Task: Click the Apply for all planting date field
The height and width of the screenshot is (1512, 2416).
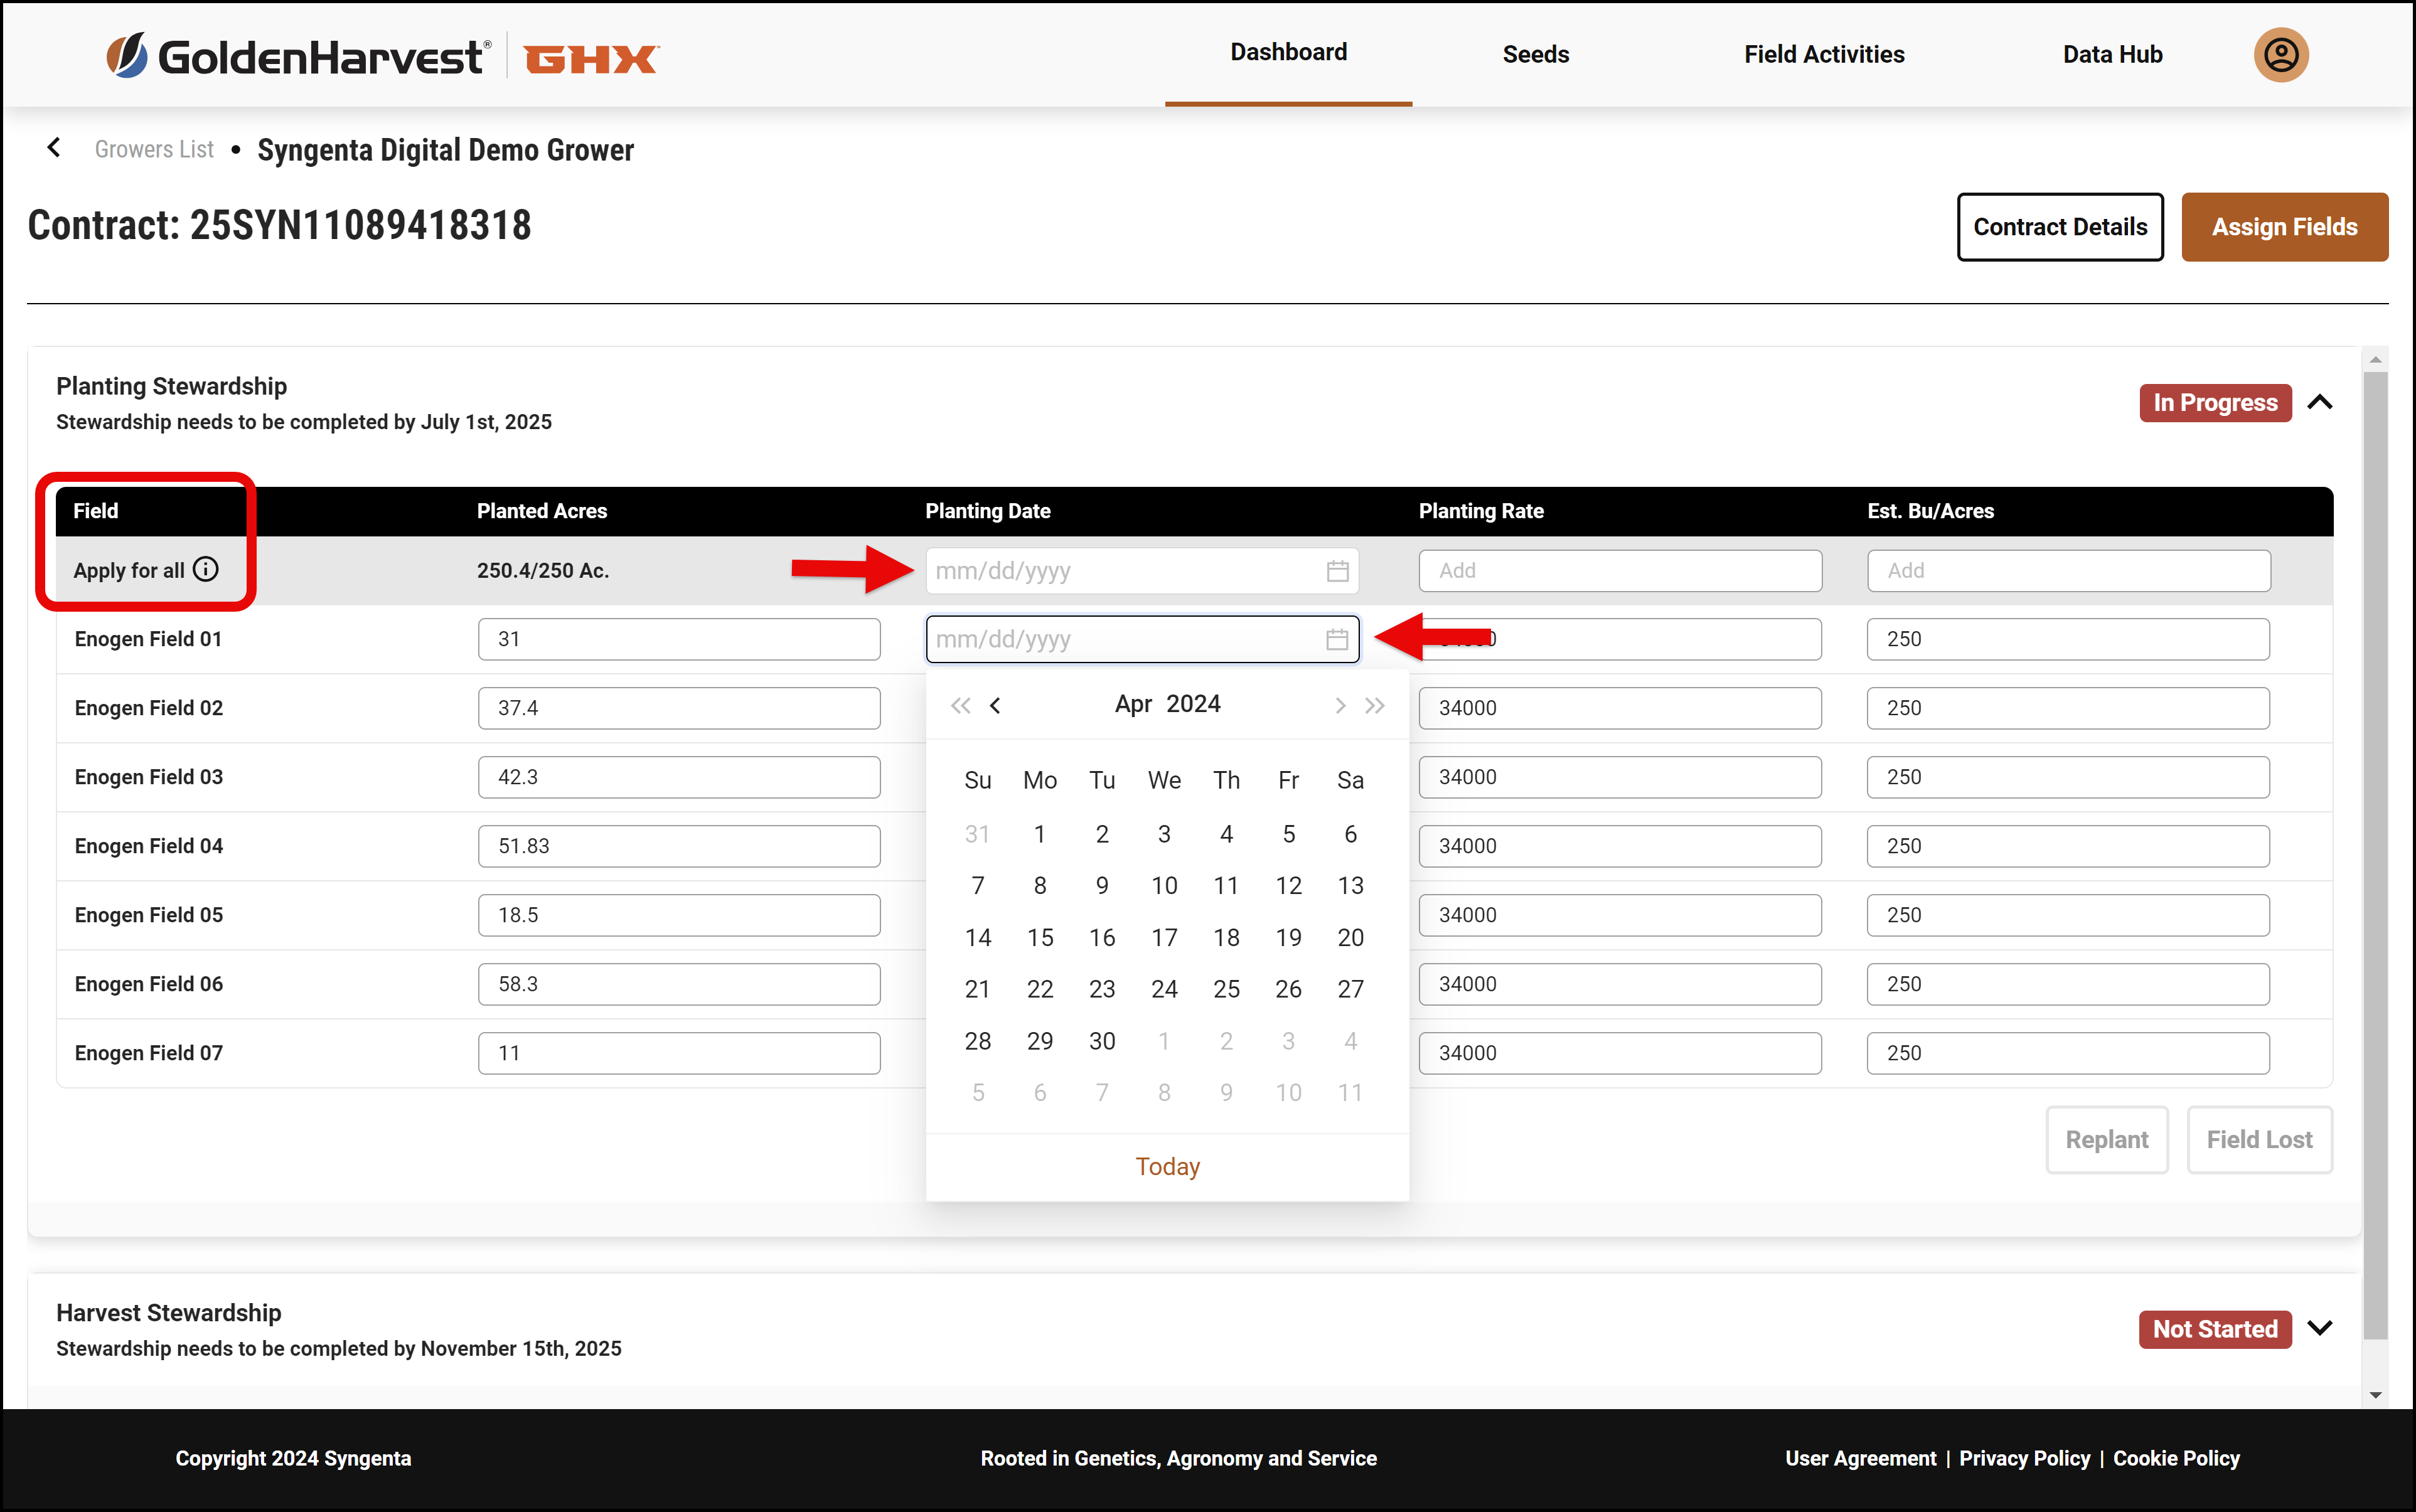Action: coord(1142,571)
